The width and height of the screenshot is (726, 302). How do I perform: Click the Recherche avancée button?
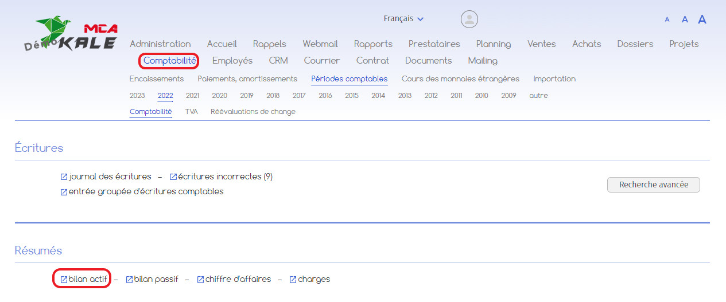point(654,185)
